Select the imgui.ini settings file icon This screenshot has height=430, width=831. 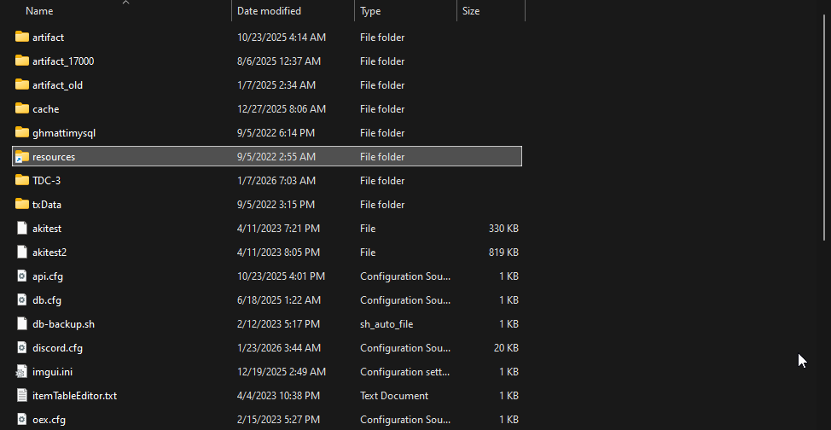[x=21, y=371]
